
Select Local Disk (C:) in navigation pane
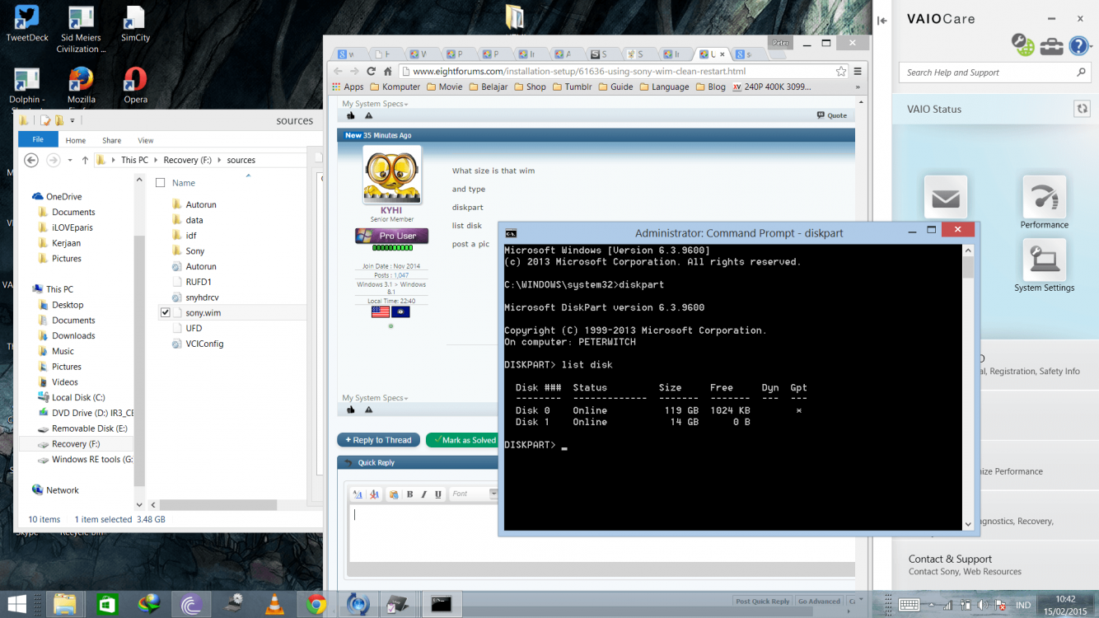coord(78,397)
